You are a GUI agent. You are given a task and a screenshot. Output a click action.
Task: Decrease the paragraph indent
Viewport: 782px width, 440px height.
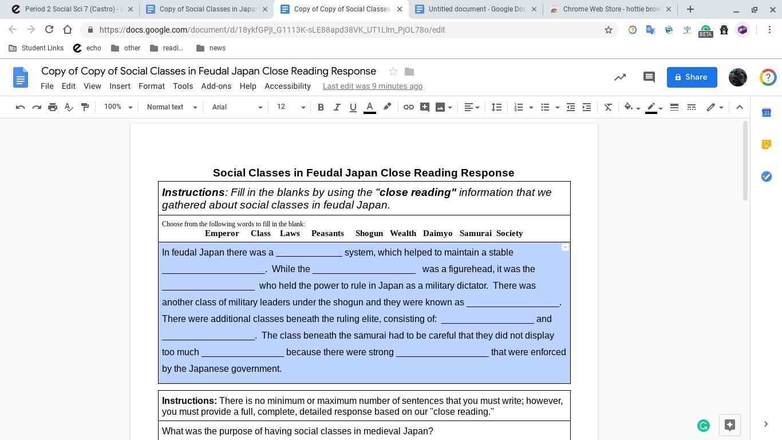(x=571, y=107)
